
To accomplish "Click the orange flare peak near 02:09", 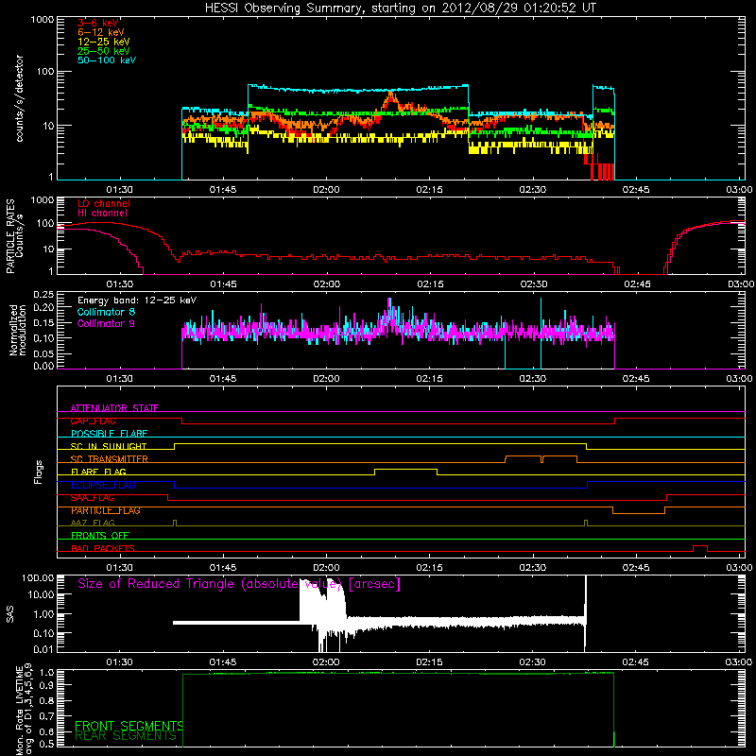I will [x=390, y=97].
